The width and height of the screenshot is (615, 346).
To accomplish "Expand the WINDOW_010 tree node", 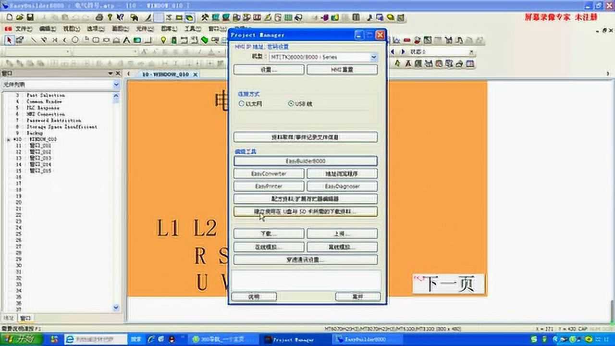I will click(8, 138).
